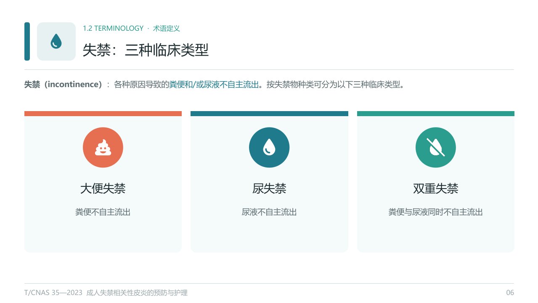Click the 尿失禁 card title

tap(269, 188)
